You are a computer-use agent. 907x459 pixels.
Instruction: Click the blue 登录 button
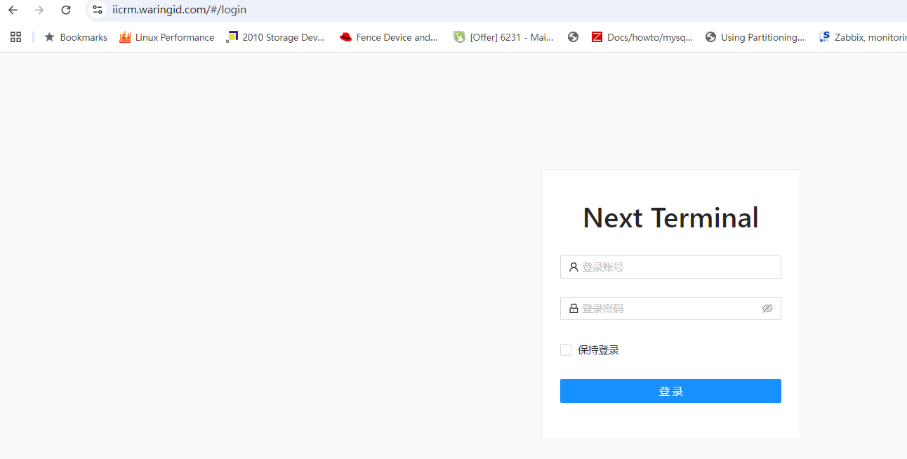coord(670,391)
